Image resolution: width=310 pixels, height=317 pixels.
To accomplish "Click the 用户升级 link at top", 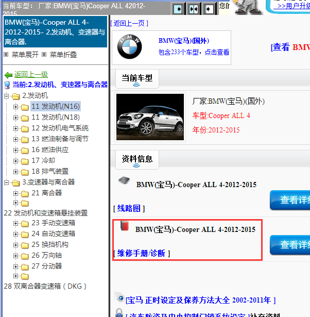I will [x=292, y=6].
